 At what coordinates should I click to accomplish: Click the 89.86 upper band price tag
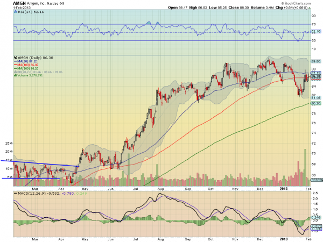(316, 61)
